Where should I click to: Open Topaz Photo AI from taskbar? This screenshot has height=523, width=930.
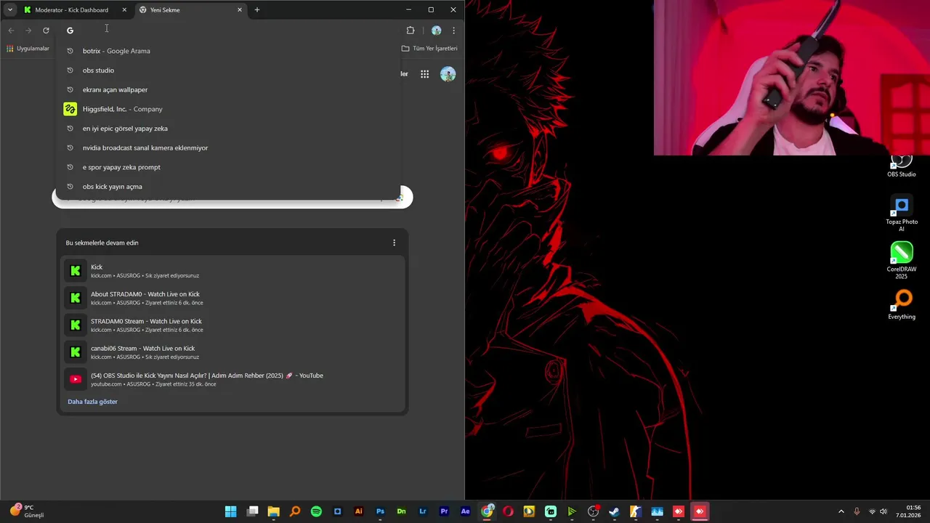(337, 511)
